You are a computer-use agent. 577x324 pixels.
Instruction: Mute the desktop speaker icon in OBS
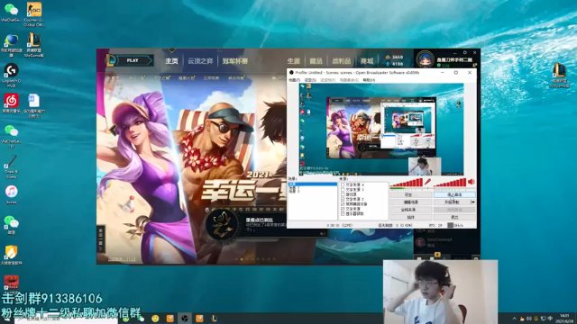click(472, 182)
